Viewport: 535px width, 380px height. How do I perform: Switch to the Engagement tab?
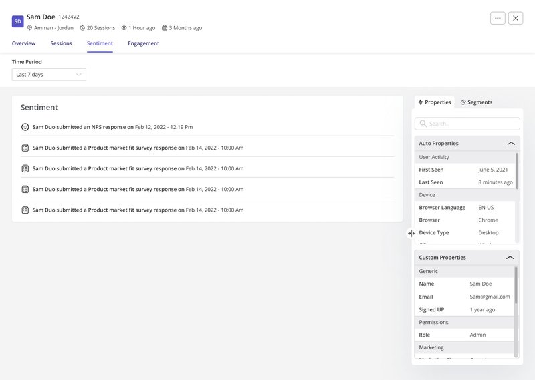(x=143, y=43)
